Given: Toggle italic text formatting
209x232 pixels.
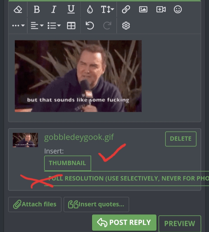Looking at the screenshot, I should (x=54, y=10).
